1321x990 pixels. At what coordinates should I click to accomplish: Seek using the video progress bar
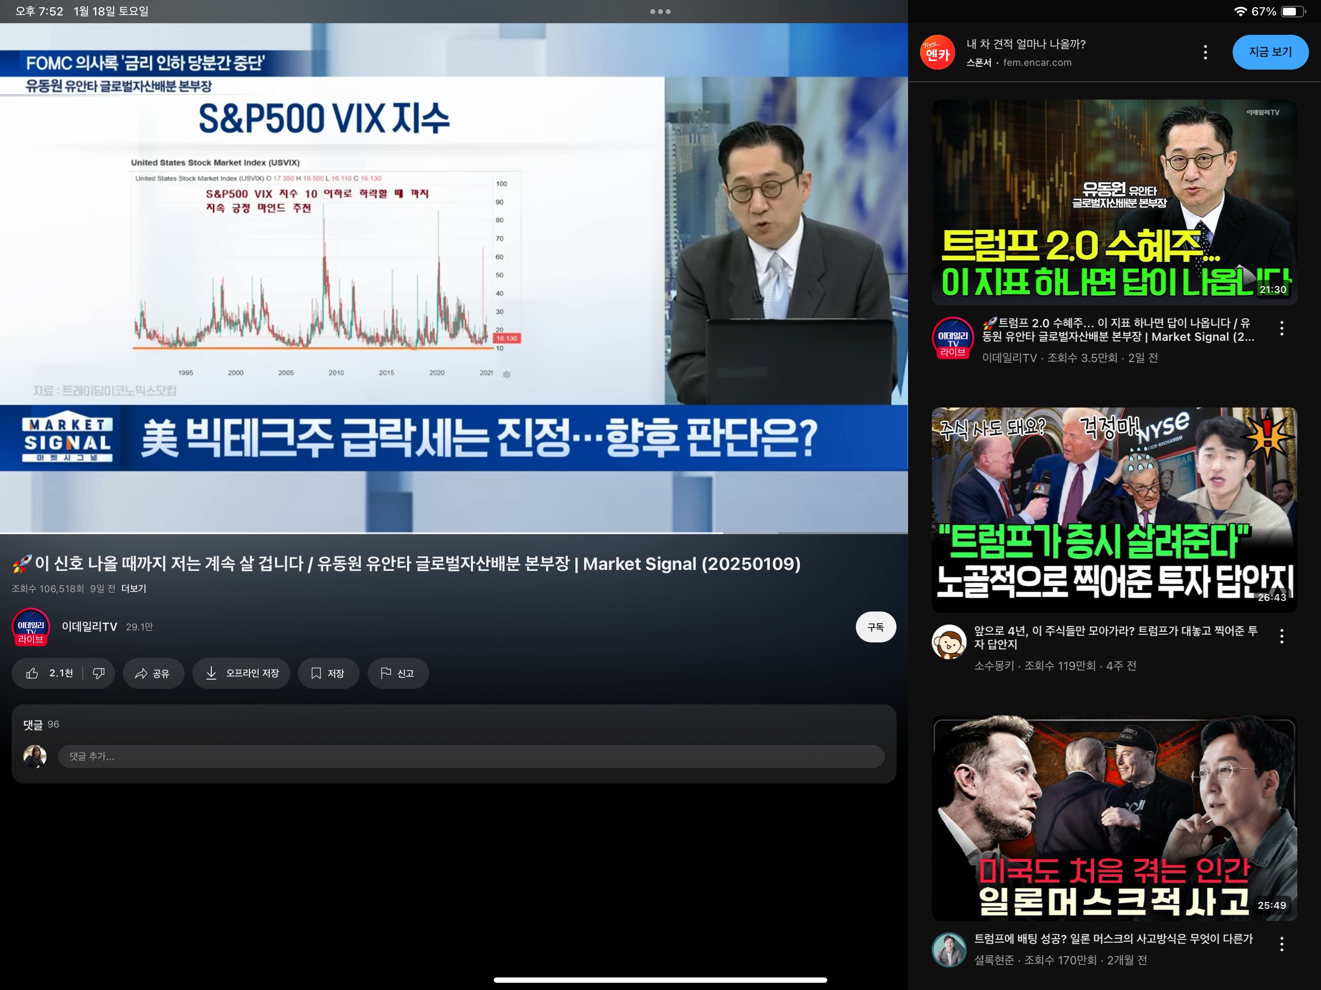454,532
